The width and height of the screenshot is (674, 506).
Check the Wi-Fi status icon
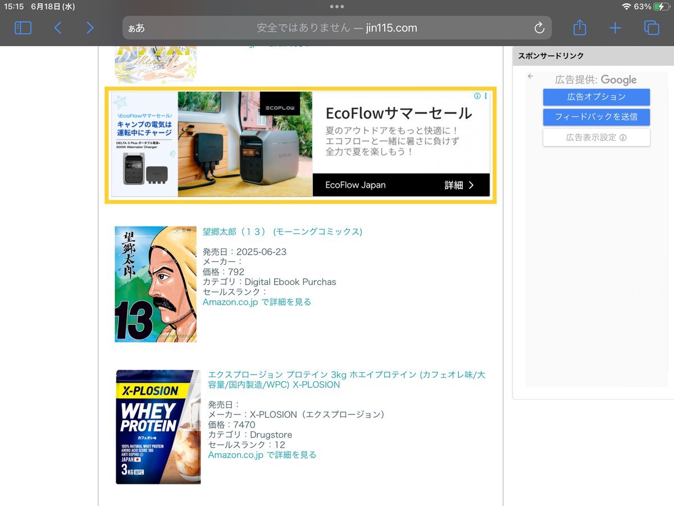626,6
